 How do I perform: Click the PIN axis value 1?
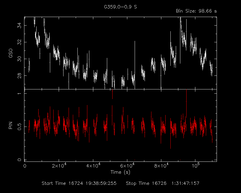[19, 93]
